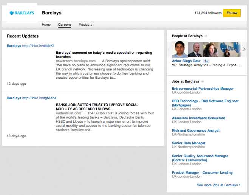This screenshot has height=195, width=249.
Task: Click the thumbnail showing the Barclays sign
Action: tap(230, 50)
